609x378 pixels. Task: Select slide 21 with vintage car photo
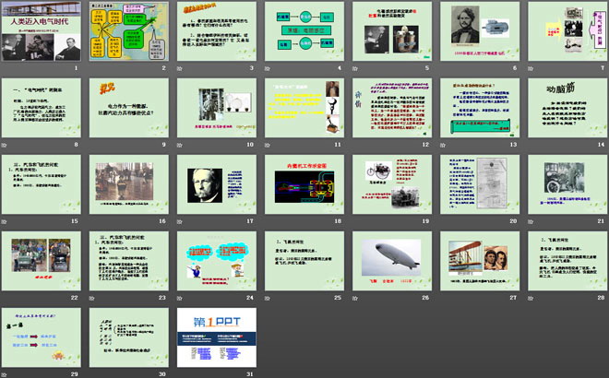567,184
